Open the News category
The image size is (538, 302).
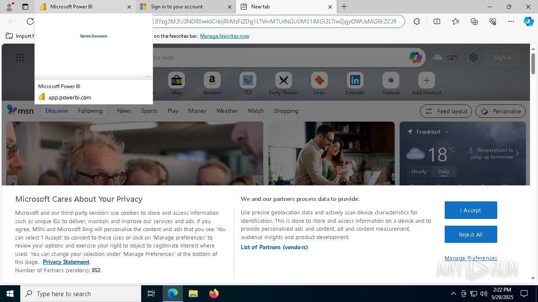coord(124,111)
